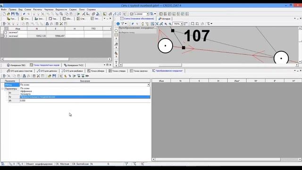Viewport: 302px width, 170px height.
Task: Click the find binoculars icon in transformation toolbar
Action: coord(24,76)
